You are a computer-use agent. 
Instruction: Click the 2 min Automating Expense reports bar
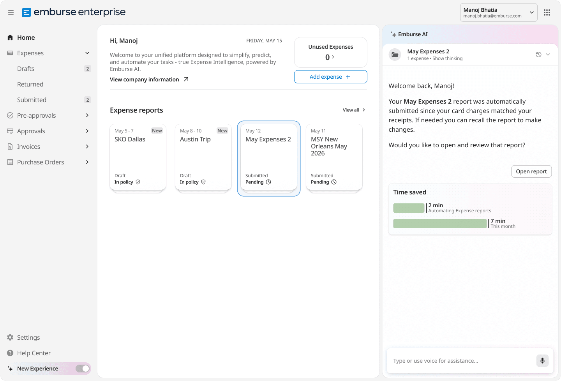pyautogui.click(x=409, y=208)
